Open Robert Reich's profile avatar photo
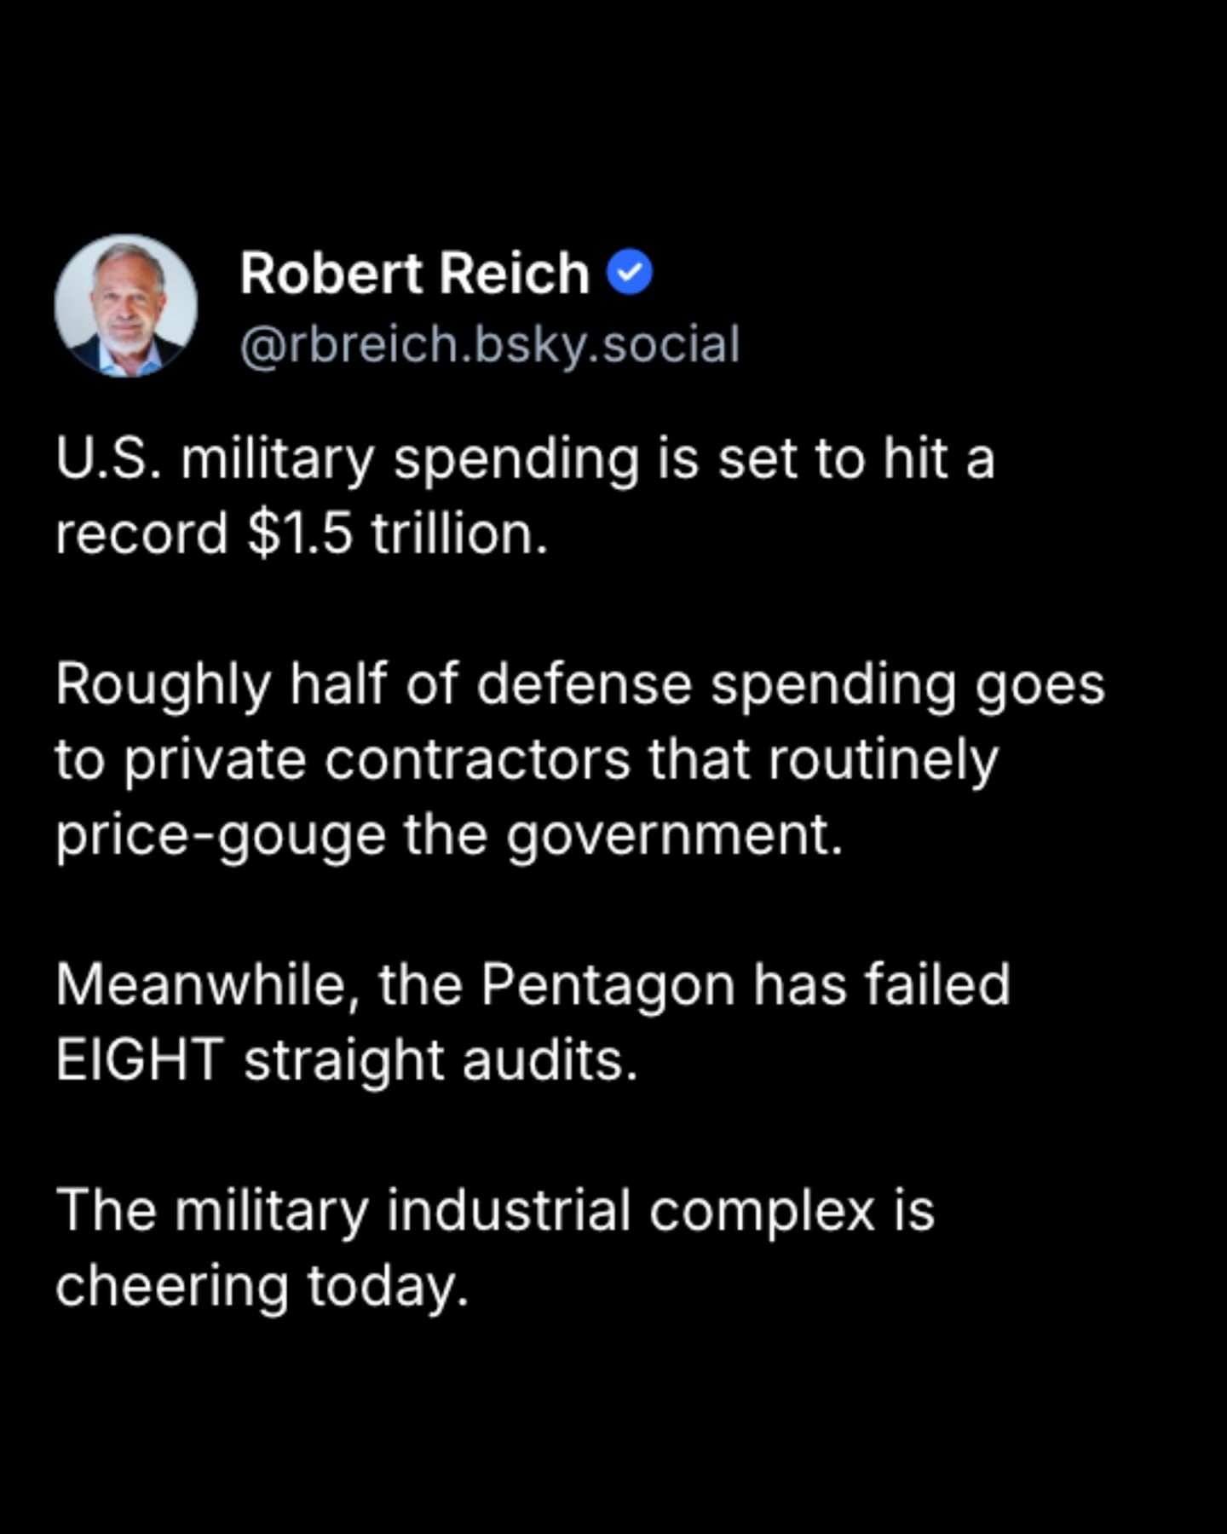The width and height of the screenshot is (1227, 1534). pos(126,306)
